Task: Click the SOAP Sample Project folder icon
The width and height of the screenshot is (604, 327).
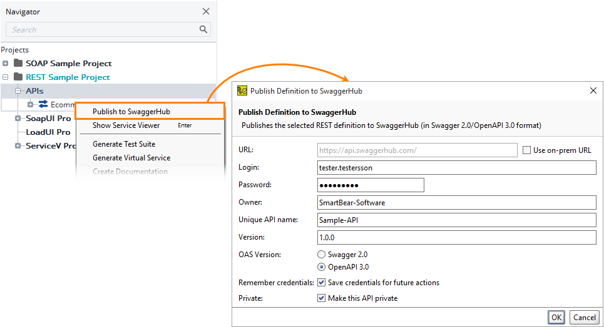Action: [18, 62]
